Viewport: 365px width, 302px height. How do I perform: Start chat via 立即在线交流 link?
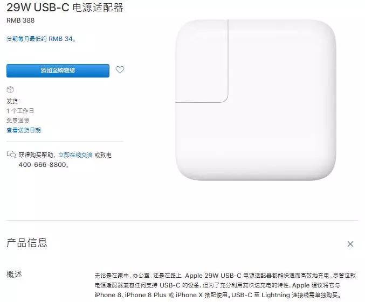coord(75,155)
